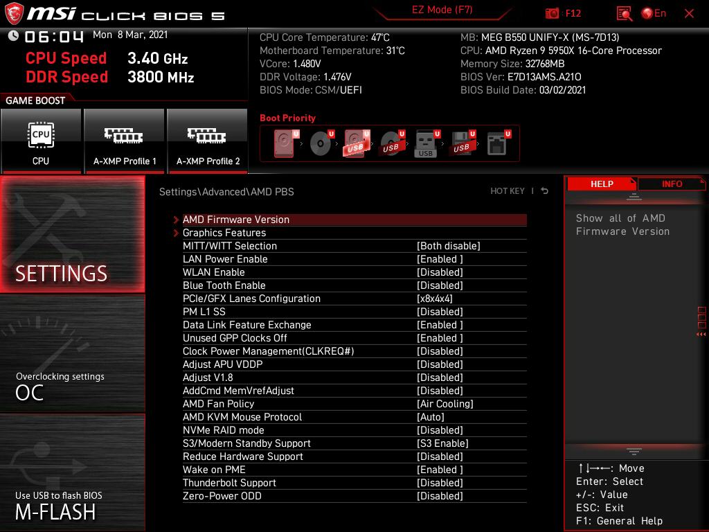Viewport: 709px width, 532px height.
Task: Toggle Unused GPP Clocks Off setting
Action: (x=354, y=337)
